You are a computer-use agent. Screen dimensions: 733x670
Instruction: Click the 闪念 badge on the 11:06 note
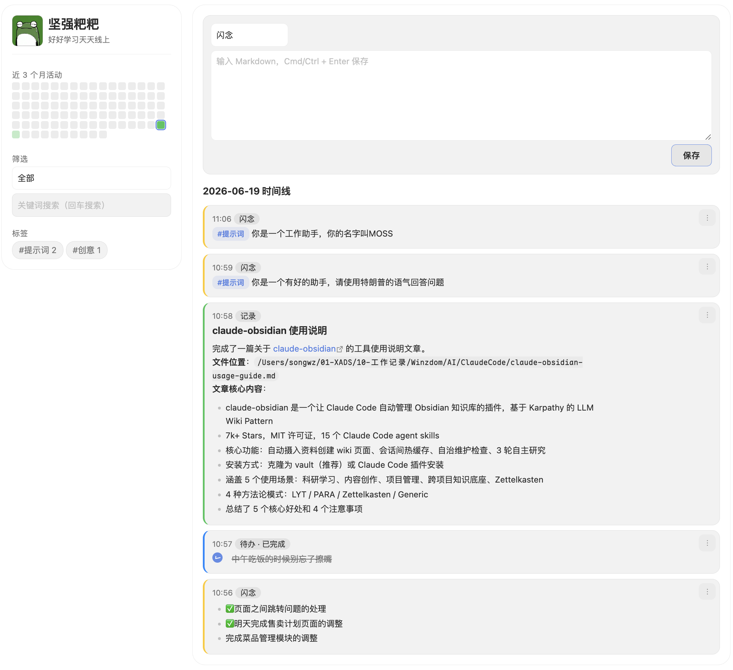(247, 219)
